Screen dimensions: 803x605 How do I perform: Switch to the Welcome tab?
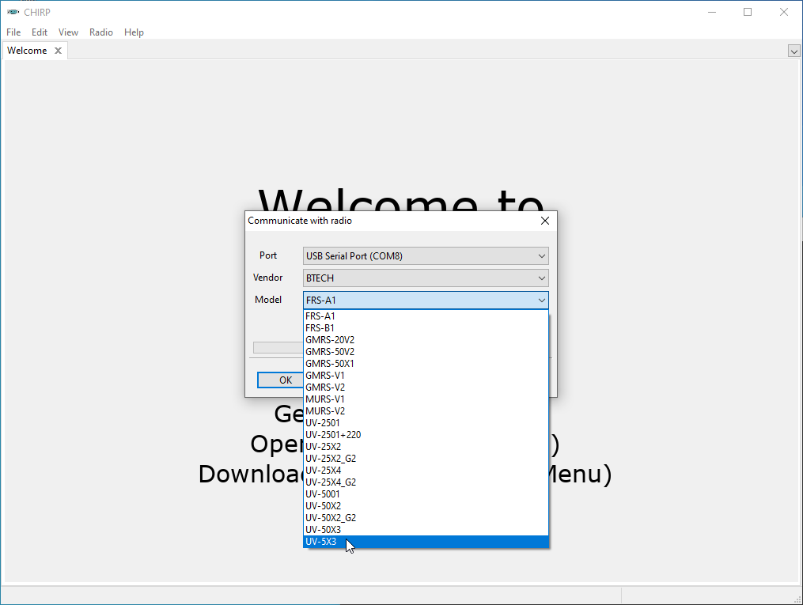(27, 51)
